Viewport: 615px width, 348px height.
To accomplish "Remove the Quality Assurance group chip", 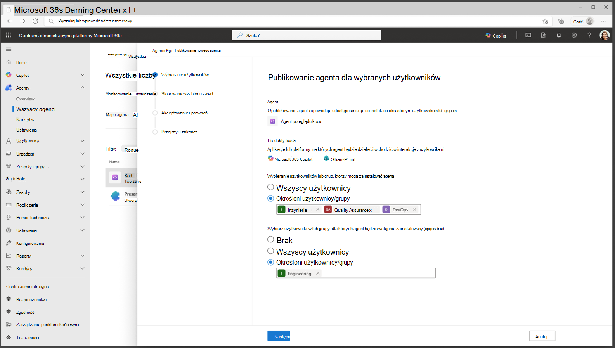I will click(370, 210).
